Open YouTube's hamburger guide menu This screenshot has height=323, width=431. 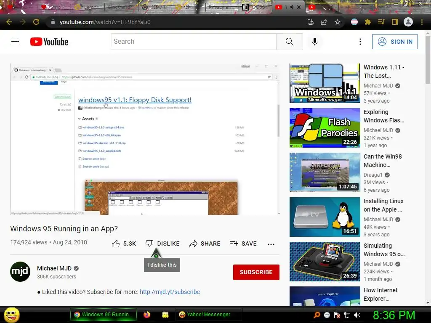point(15,42)
